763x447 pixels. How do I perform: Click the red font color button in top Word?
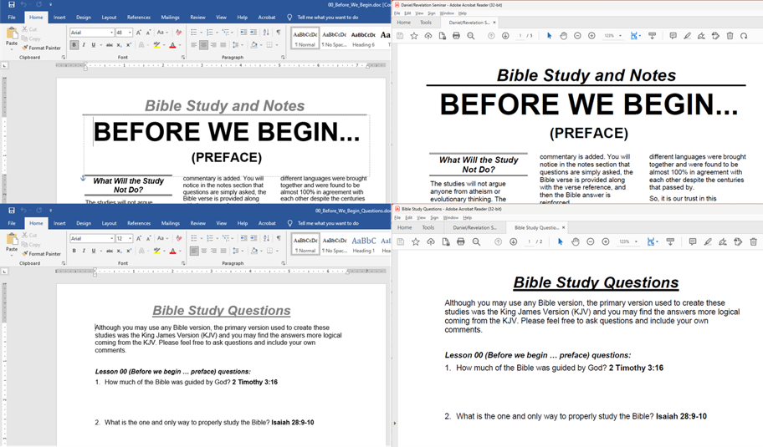[173, 45]
